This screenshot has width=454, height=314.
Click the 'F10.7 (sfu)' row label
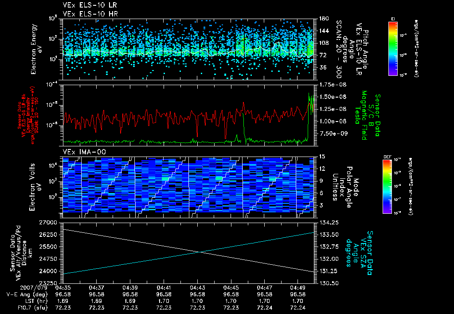[32, 308]
